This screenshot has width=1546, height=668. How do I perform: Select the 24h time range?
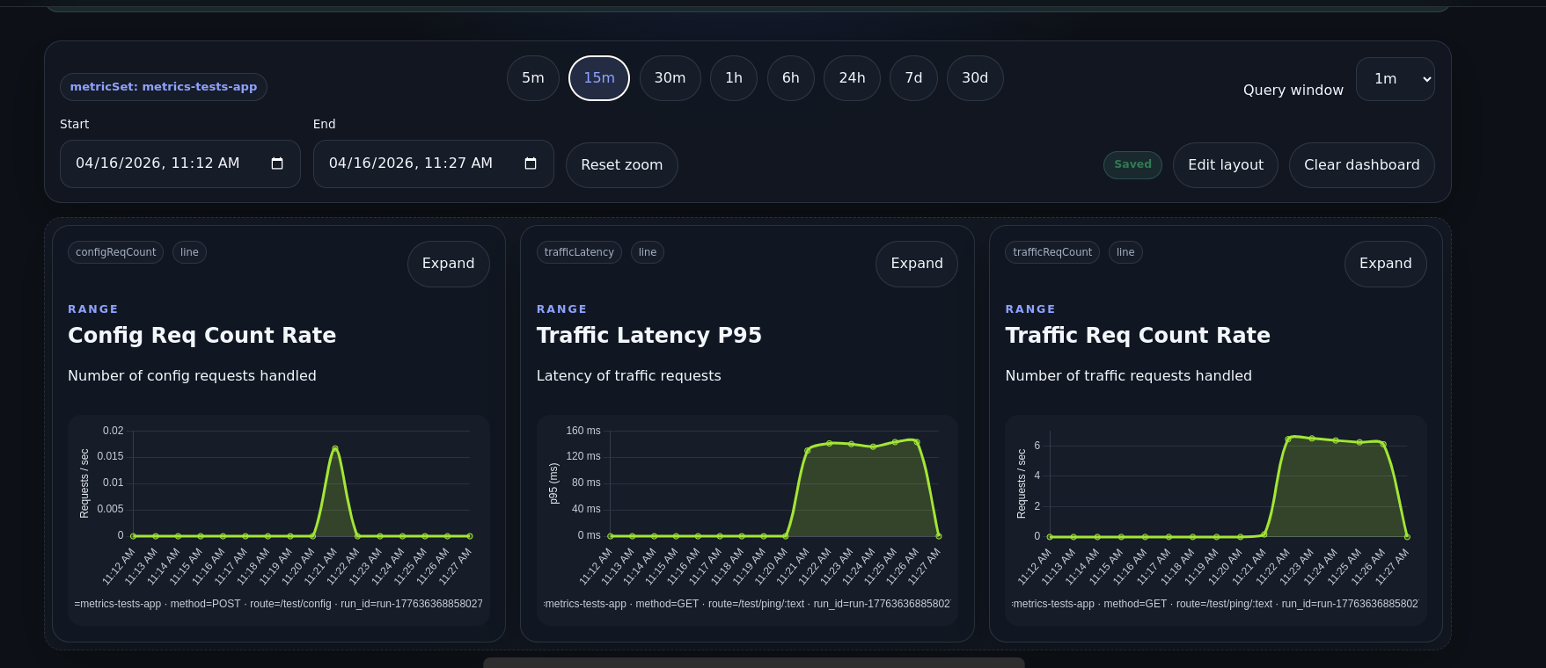852,78
